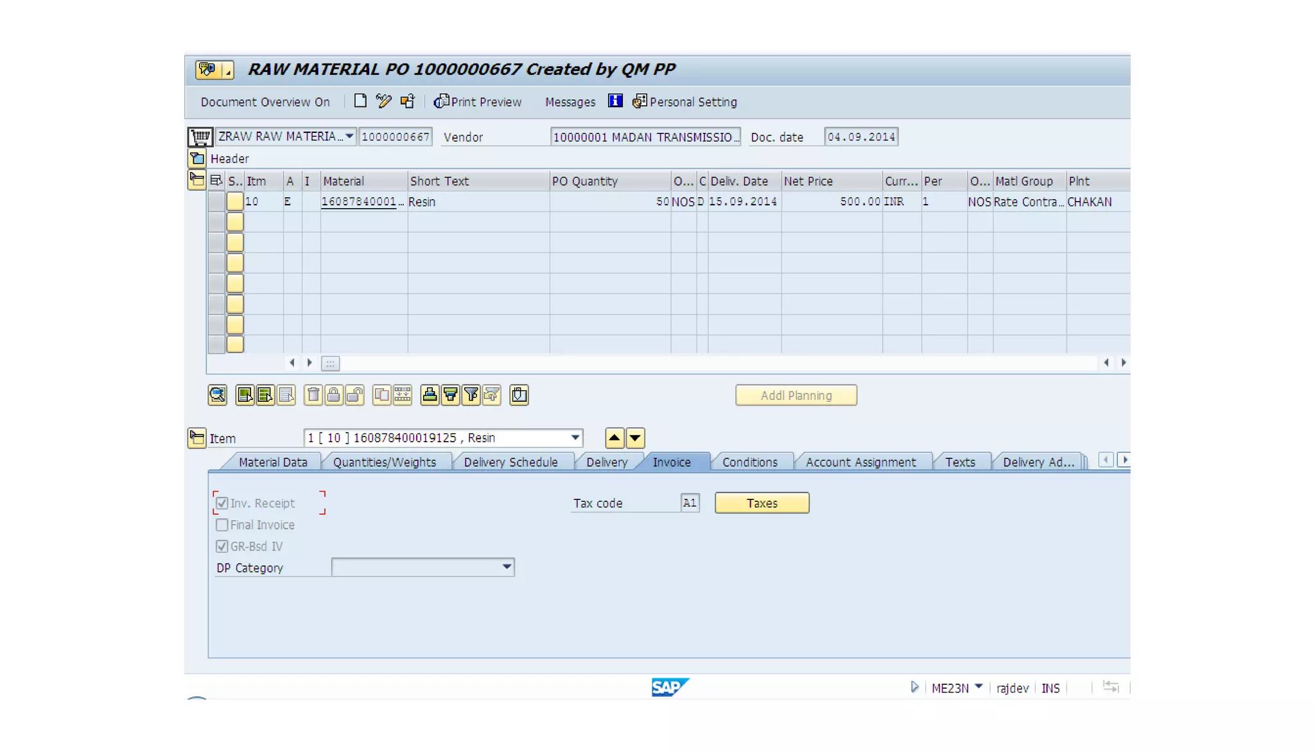The height and width of the screenshot is (751, 1315).
Task: Click the Set Filter funnel icon
Action: pos(471,395)
